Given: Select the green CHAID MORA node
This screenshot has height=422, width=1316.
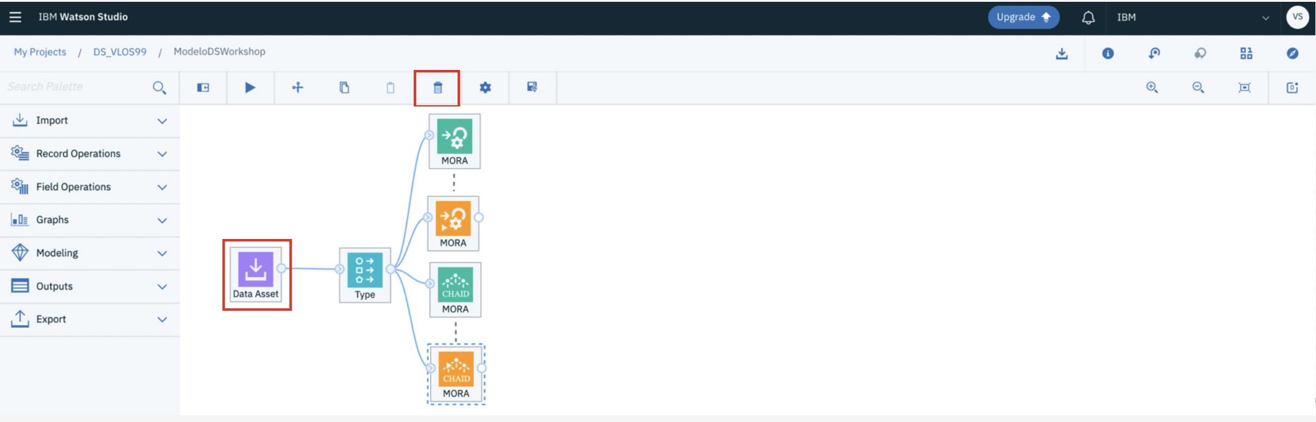Looking at the screenshot, I should pos(455,289).
